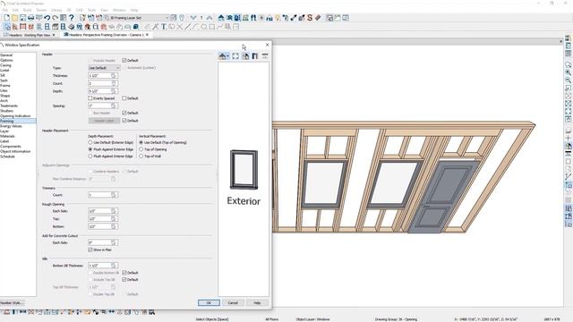The height and width of the screenshot is (322, 573).
Task: Select Top of Wall vertical placement
Action: pos(141,156)
